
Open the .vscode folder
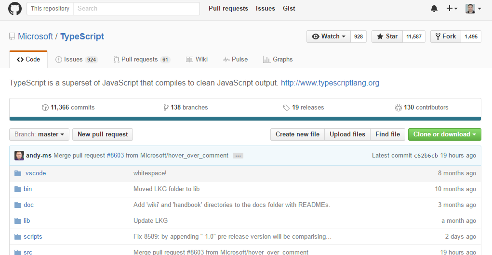point(35,173)
